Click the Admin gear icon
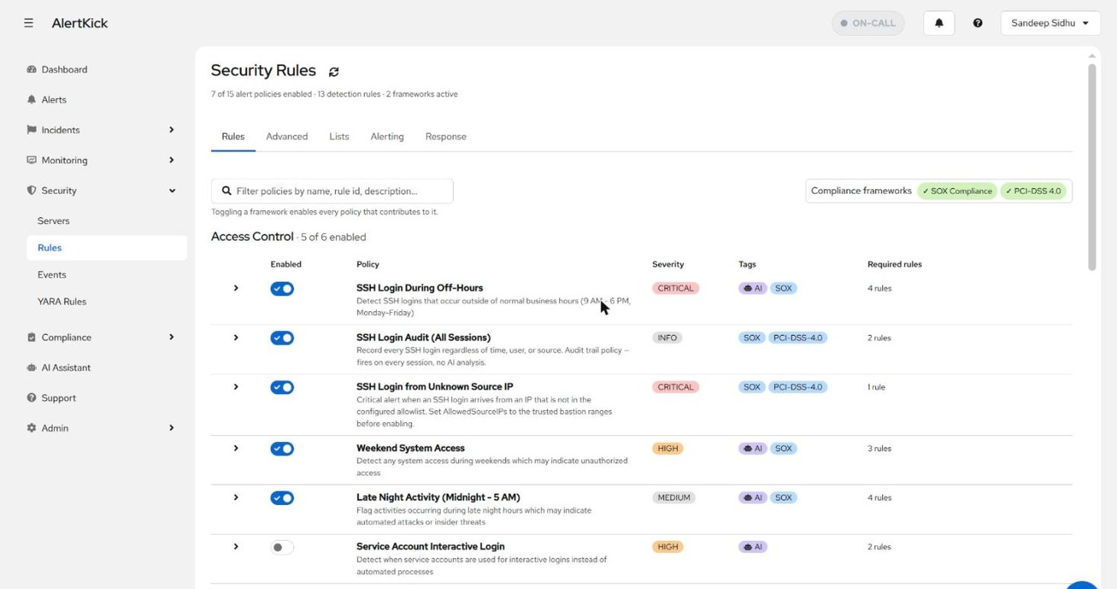The width and height of the screenshot is (1117, 589). 31,428
